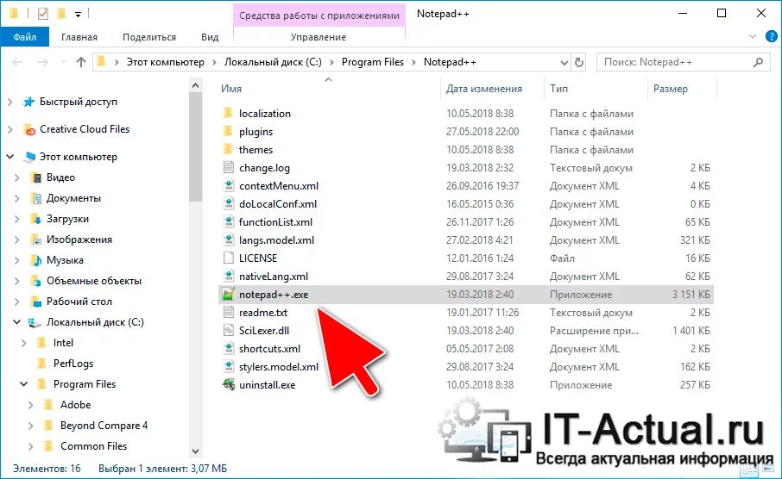The image size is (782, 479).
Task: Collapse the Этот компьютер tree node
Action: (x=10, y=156)
